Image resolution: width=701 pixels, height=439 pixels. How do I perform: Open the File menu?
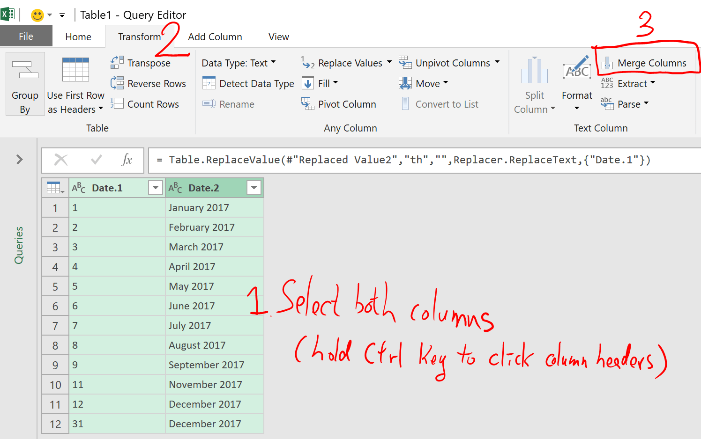click(x=26, y=36)
